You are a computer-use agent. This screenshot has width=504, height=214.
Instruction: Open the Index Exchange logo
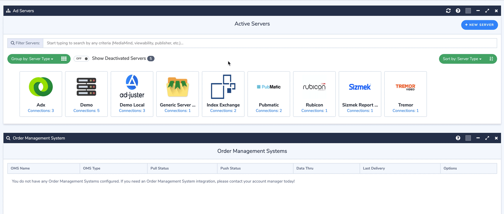pyautogui.click(x=223, y=87)
